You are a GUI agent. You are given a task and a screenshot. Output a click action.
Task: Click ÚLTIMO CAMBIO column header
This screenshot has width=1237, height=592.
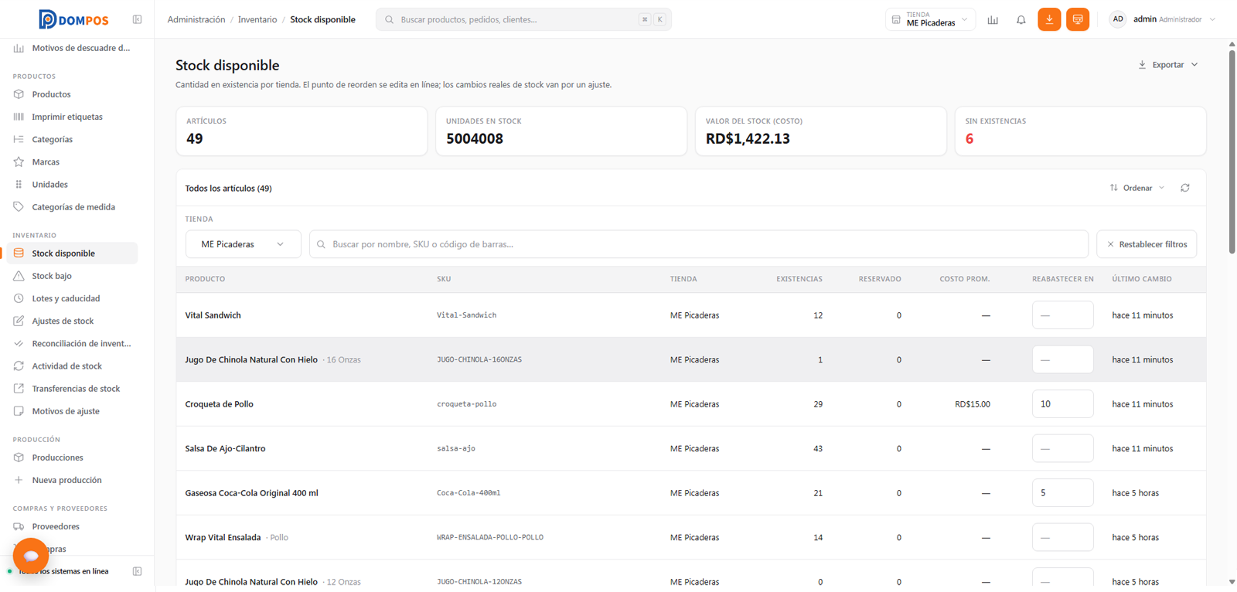1142,279
